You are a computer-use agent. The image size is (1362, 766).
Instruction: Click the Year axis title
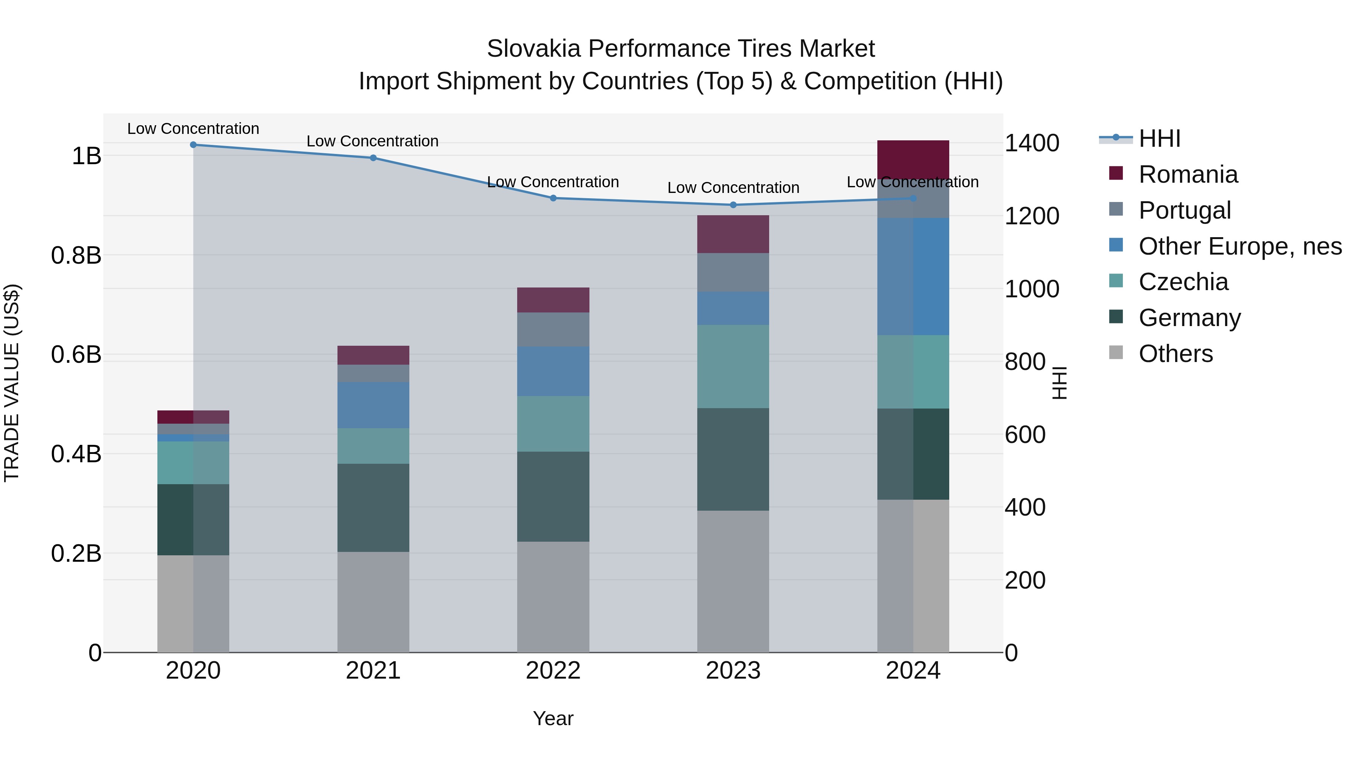tap(553, 718)
